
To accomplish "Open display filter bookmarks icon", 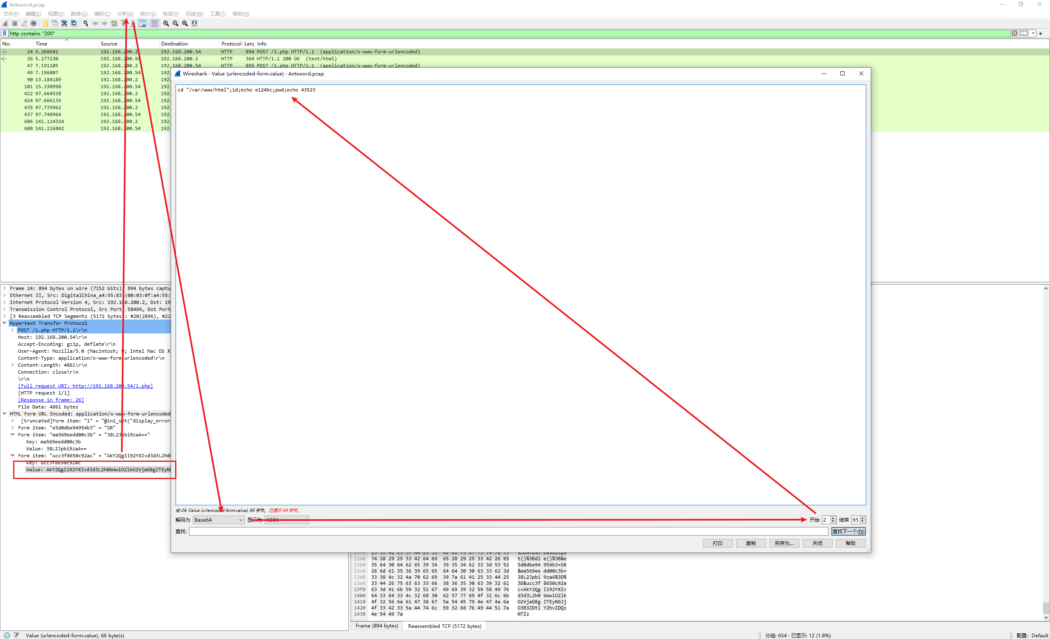I will click(x=5, y=33).
